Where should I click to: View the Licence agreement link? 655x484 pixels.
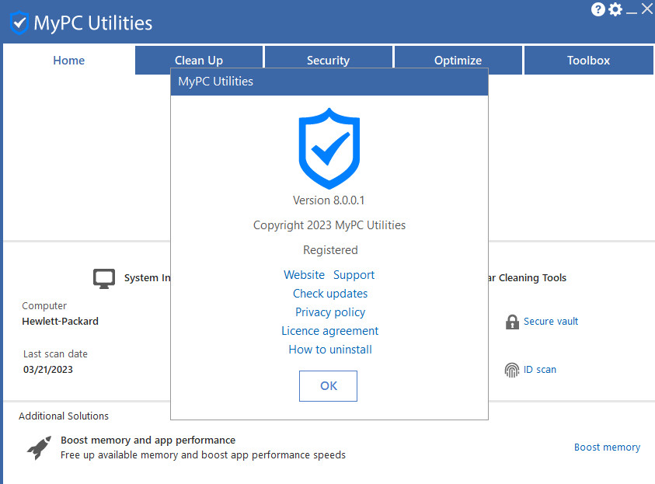pos(330,331)
